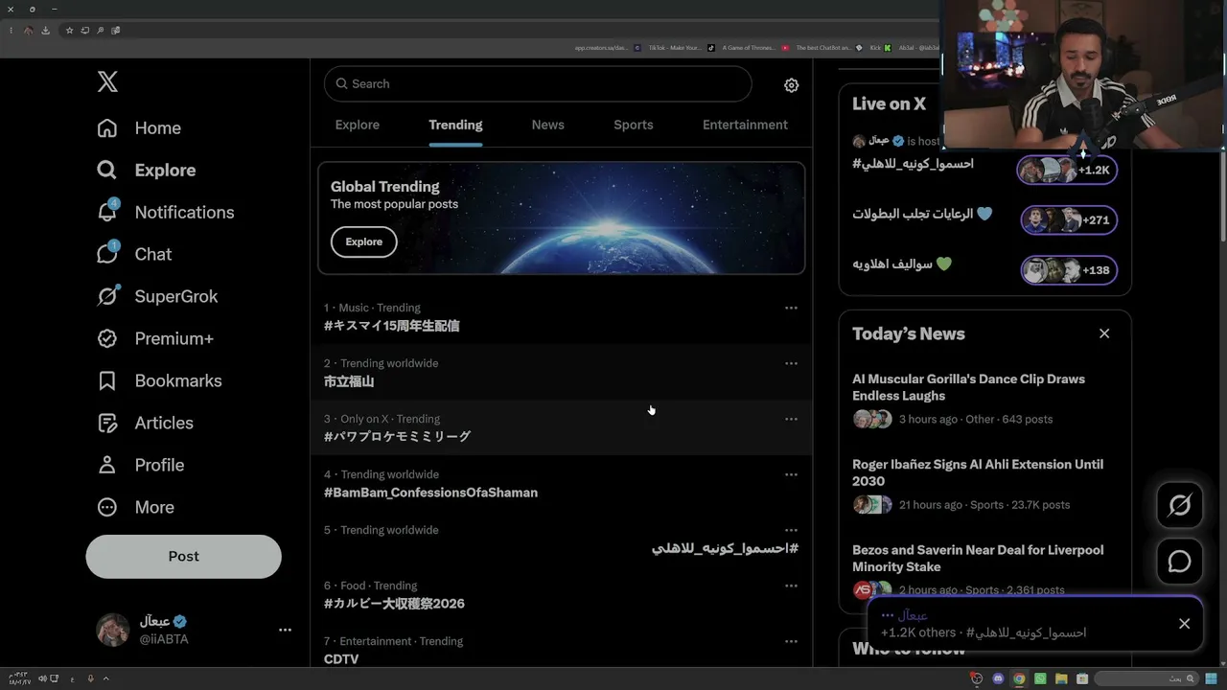Switch to the Entertainment tab

(x=745, y=125)
